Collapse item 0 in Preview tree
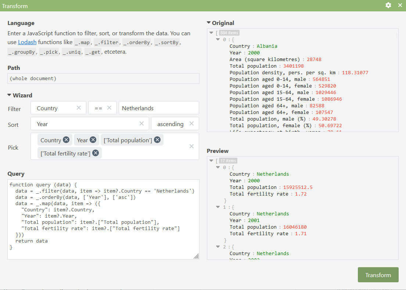406x290 pixels. click(x=218, y=167)
